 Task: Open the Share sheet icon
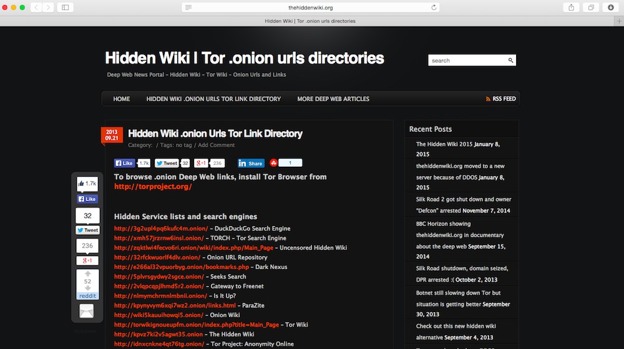[x=571, y=7]
